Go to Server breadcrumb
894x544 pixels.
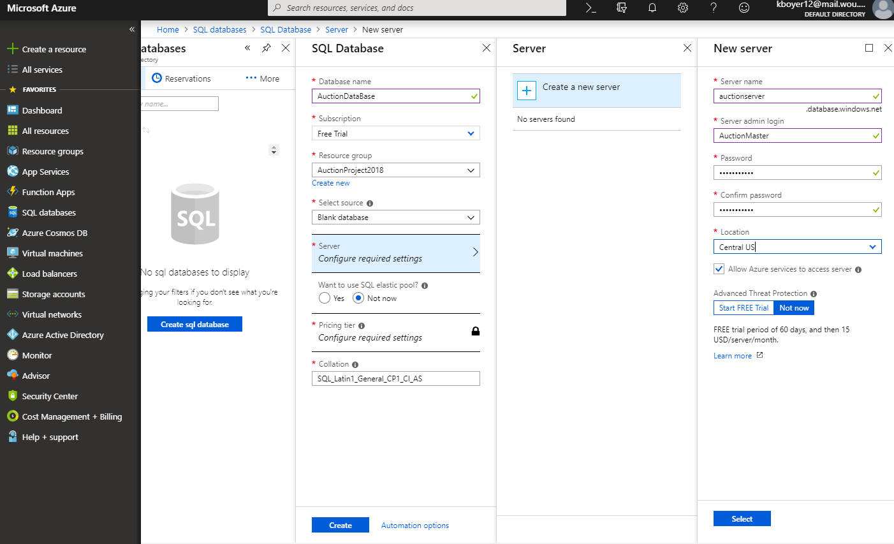(337, 29)
